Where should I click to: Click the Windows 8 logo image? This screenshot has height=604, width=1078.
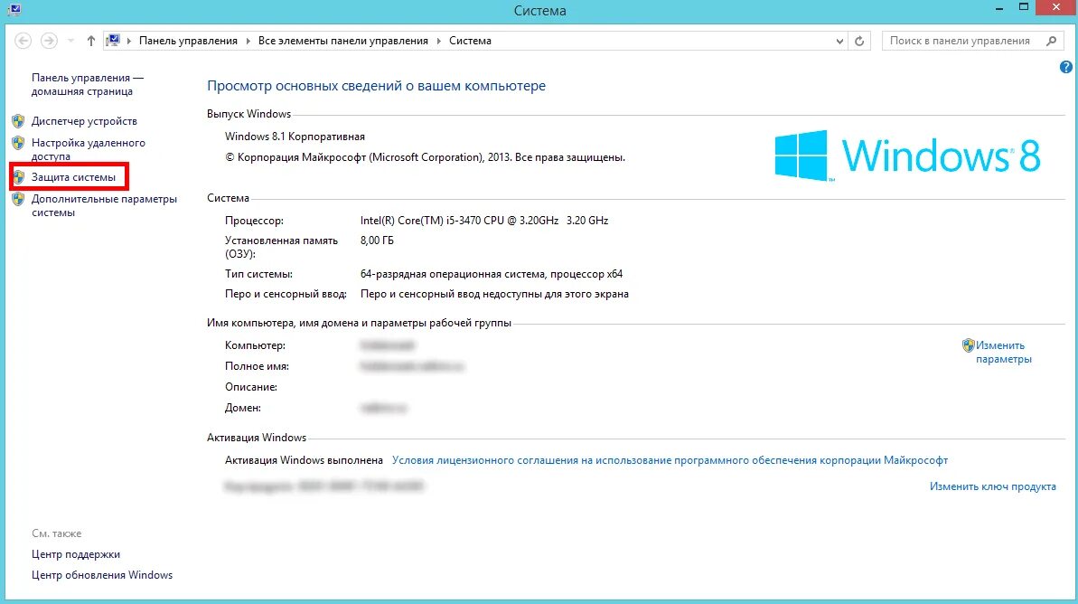[x=907, y=156]
